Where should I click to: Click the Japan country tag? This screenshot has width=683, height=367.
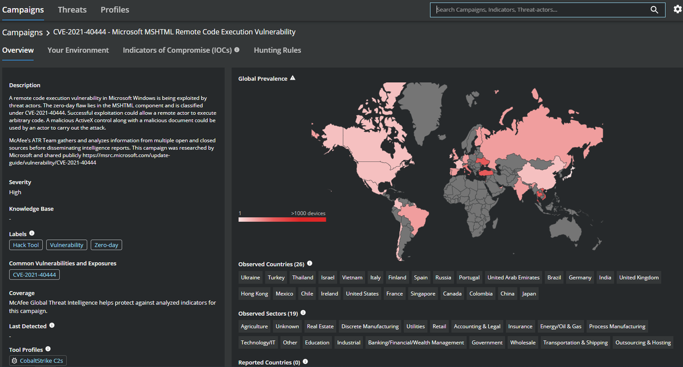tap(529, 294)
